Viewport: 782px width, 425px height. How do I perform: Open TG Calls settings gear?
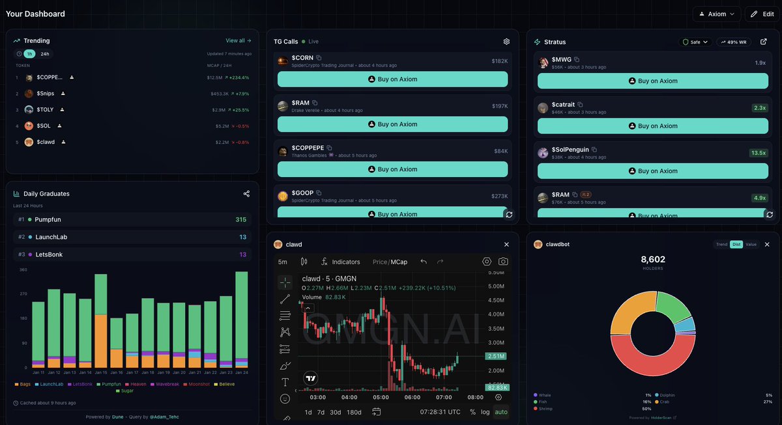tap(506, 41)
